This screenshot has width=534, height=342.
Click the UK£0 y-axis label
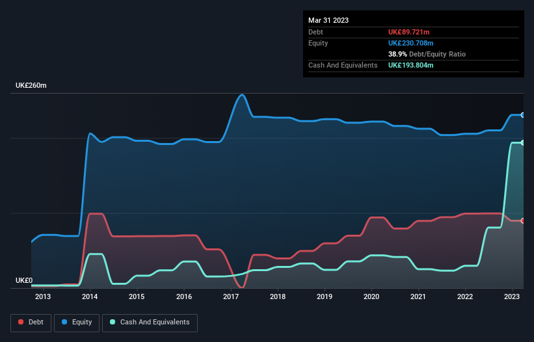pos(24,280)
